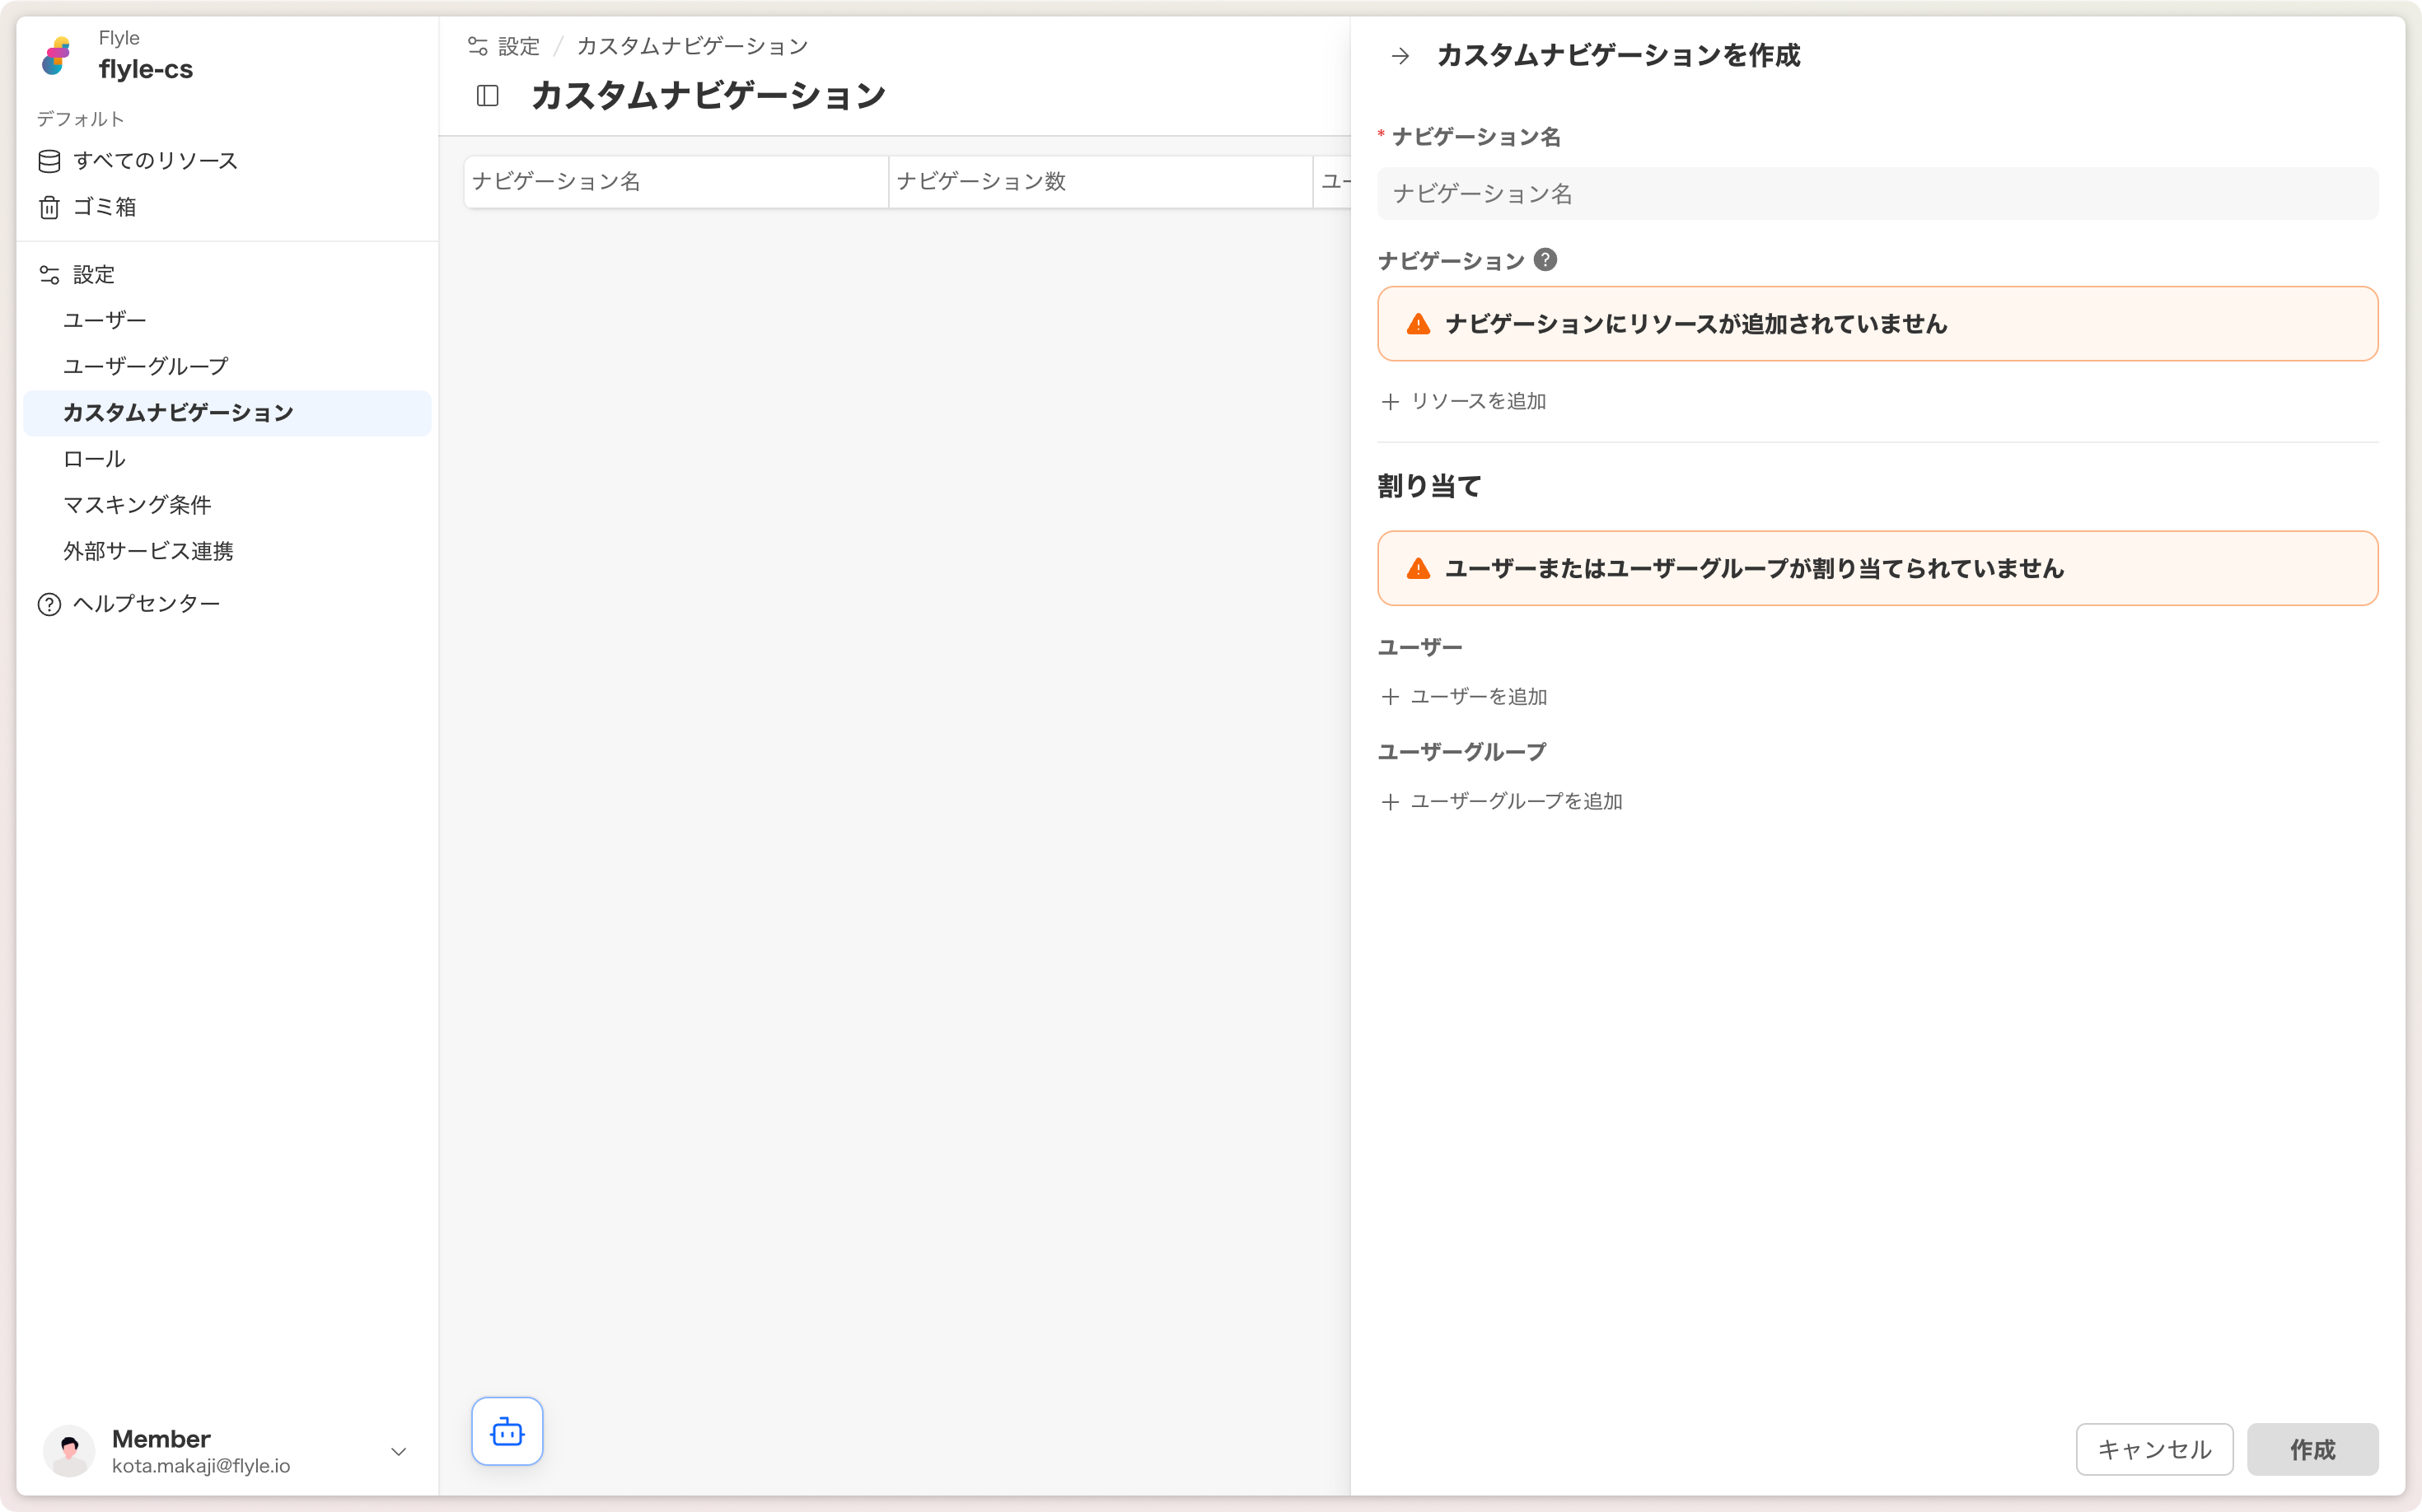
Task: Open マスキング条件 in the sidebar
Action: pyautogui.click(x=137, y=505)
